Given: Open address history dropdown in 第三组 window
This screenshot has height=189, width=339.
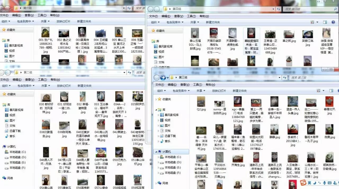Looking at the screenshot, I should (279, 78).
